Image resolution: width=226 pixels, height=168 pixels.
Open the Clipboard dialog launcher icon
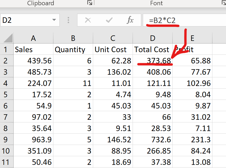tap(89, 3)
